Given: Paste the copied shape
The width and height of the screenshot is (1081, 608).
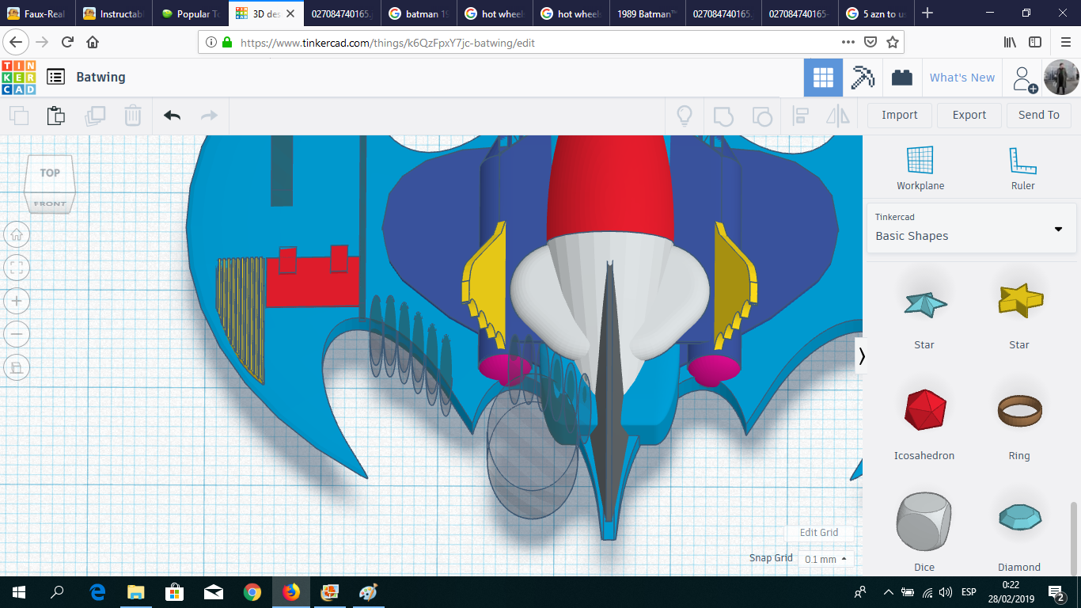Looking at the screenshot, I should tap(55, 116).
